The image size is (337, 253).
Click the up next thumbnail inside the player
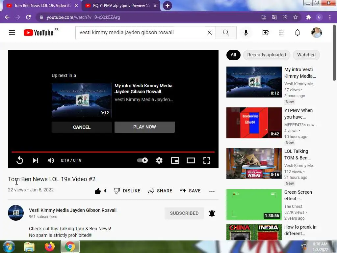click(x=82, y=100)
